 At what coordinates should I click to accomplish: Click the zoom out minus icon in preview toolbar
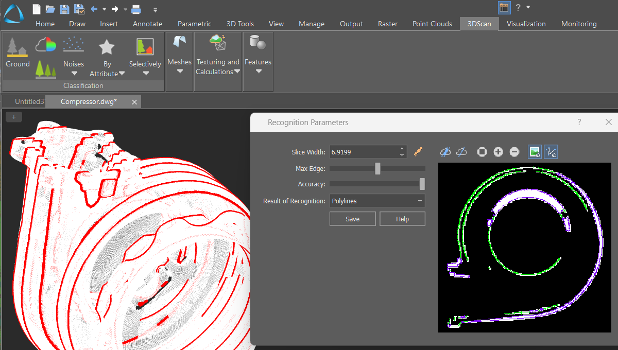click(x=514, y=152)
